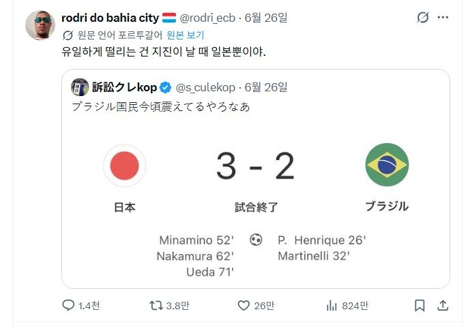The height and width of the screenshot is (329, 468).
Task: Open the three-dot more options menu
Action: [x=443, y=17]
